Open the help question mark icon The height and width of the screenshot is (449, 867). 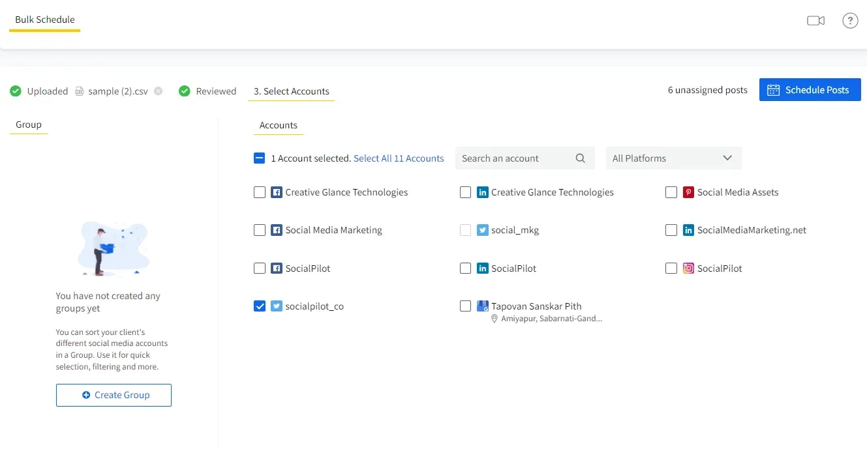(x=850, y=20)
